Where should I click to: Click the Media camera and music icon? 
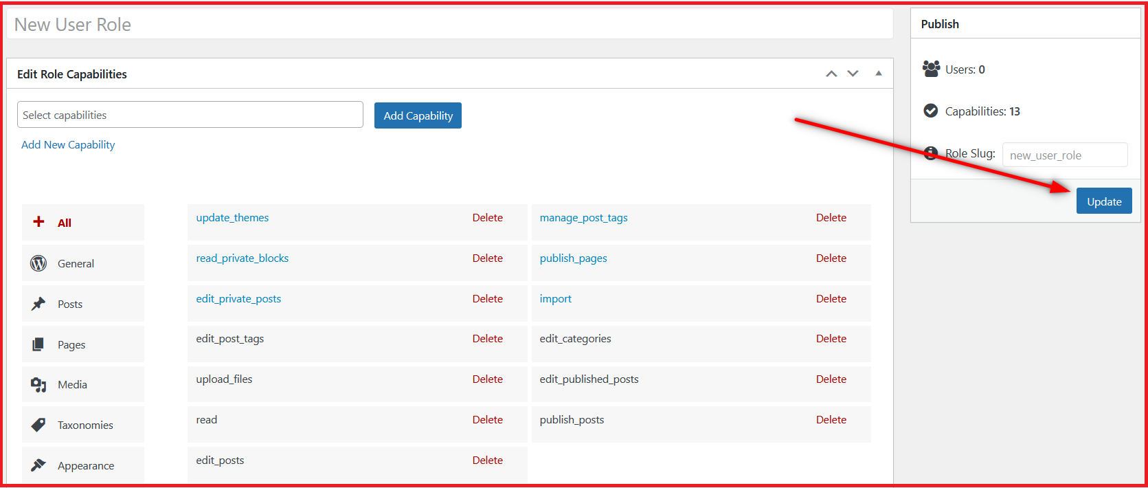click(x=38, y=385)
